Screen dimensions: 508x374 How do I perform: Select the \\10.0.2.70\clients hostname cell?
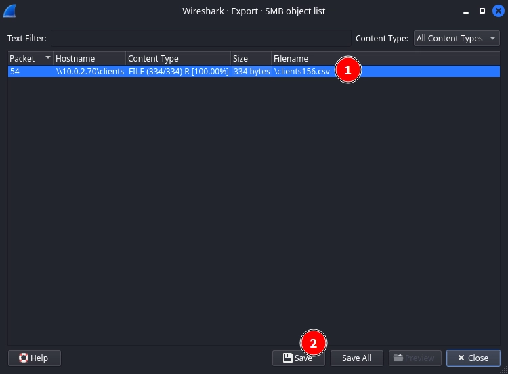[x=89, y=72]
